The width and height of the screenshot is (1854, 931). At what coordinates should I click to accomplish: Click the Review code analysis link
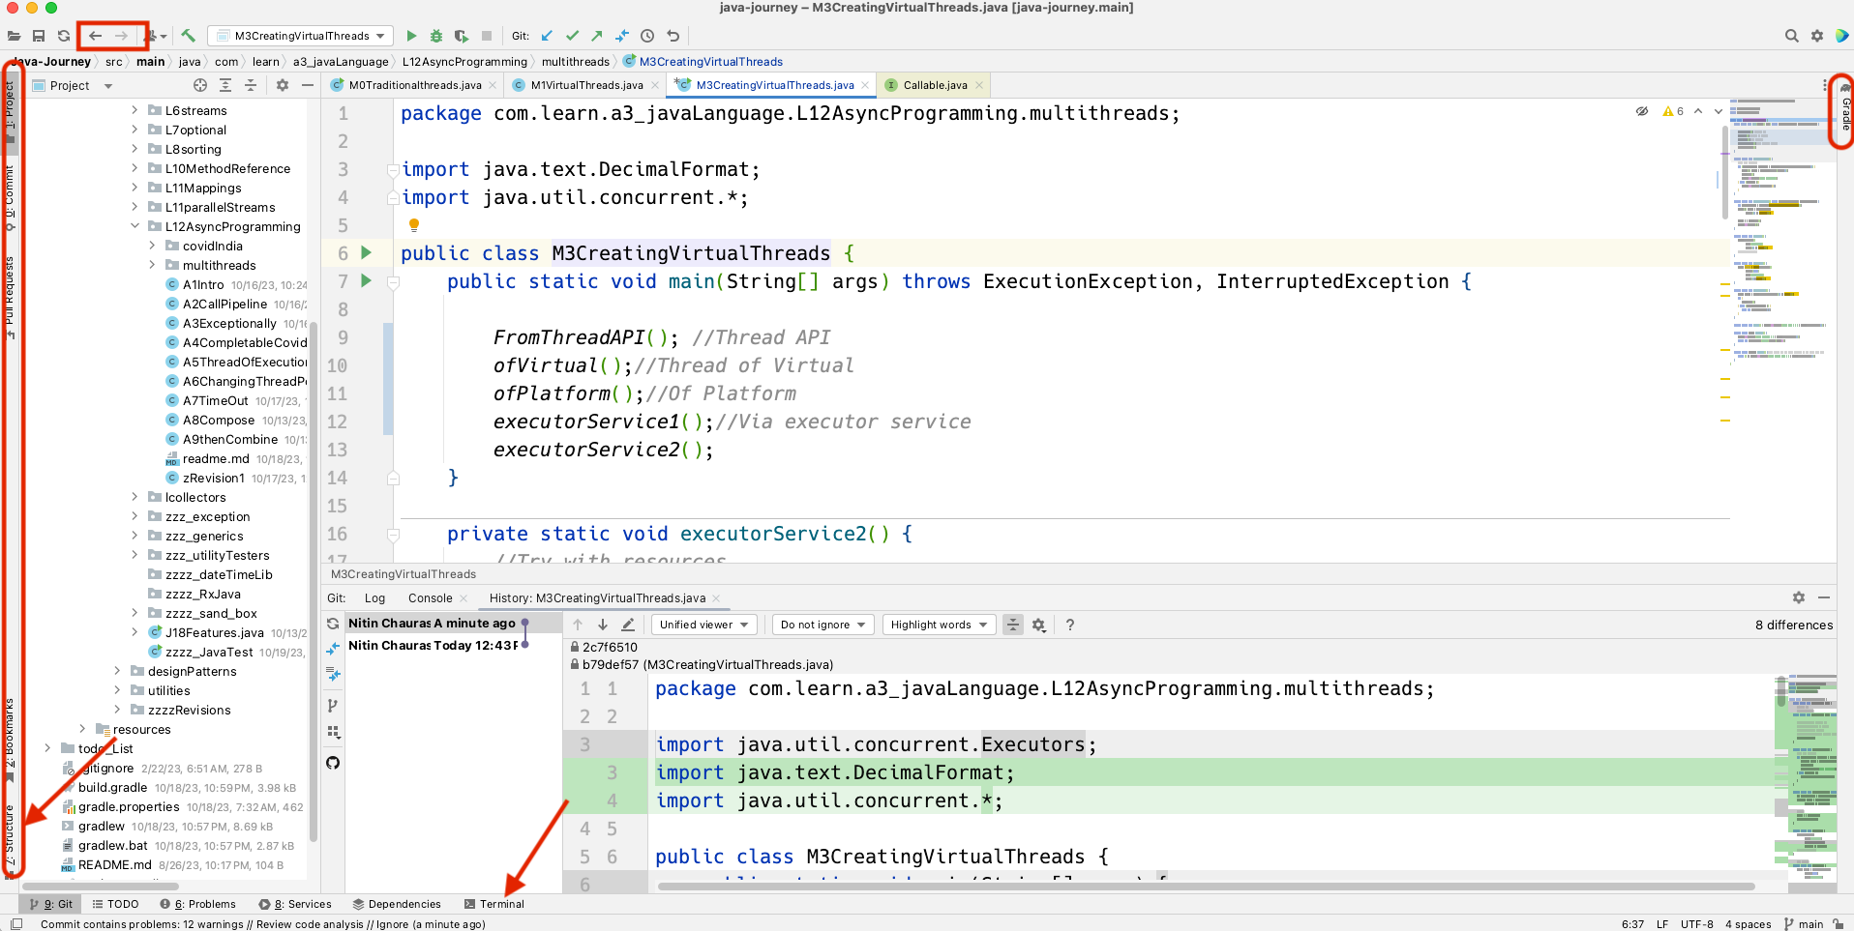tap(310, 924)
